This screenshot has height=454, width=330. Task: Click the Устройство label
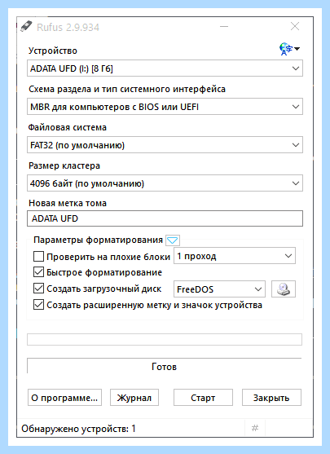53,51
